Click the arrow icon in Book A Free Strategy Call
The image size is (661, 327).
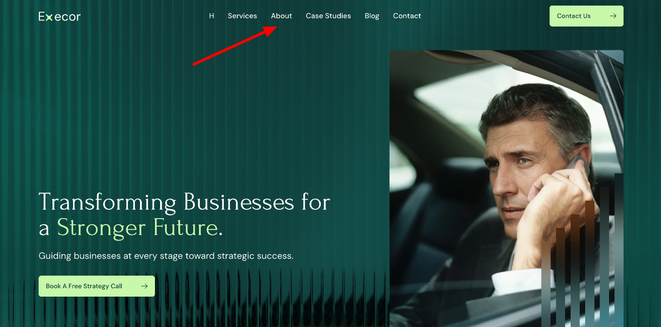point(144,286)
